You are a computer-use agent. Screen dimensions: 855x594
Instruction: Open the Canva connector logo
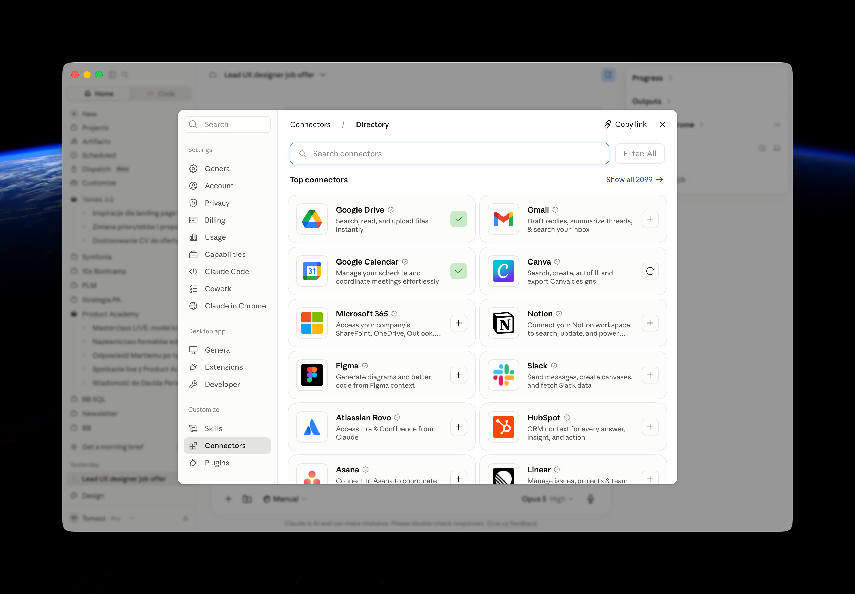503,271
